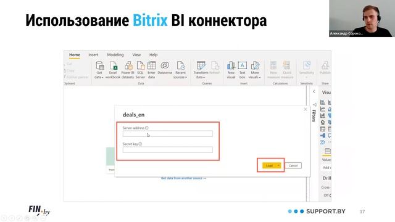Insert a Text box
395x222 pixels.
point(242,70)
